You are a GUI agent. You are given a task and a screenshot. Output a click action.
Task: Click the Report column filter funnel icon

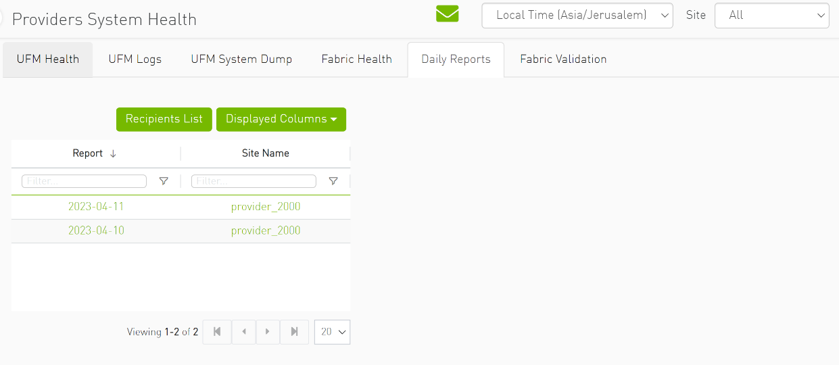[x=164, y=181]
